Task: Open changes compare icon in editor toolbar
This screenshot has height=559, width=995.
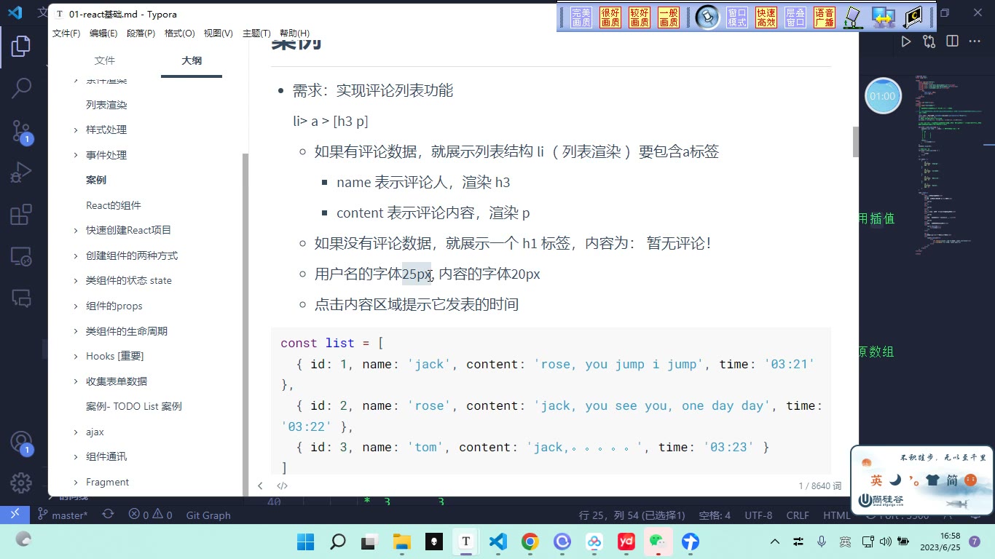Action: point(929,41)
